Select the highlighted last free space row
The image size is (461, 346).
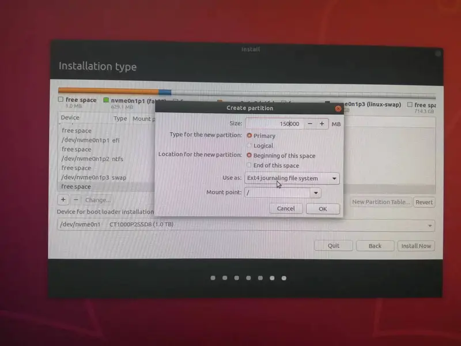[107, 186]
